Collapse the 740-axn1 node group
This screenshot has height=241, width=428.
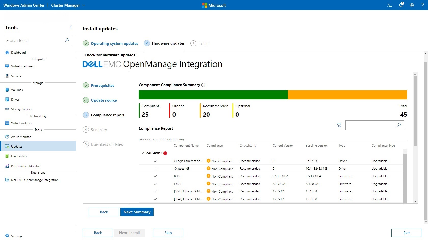click(x=142, y=153)
